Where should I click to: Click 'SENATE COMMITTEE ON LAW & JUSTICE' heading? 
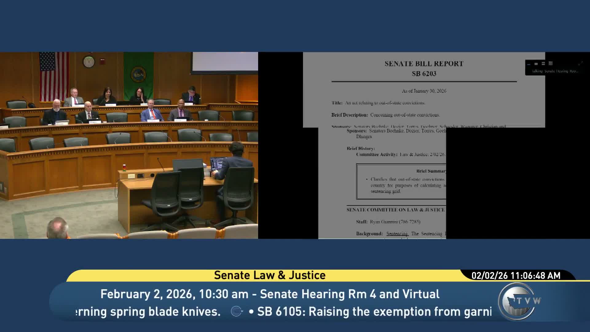point(395,210)
